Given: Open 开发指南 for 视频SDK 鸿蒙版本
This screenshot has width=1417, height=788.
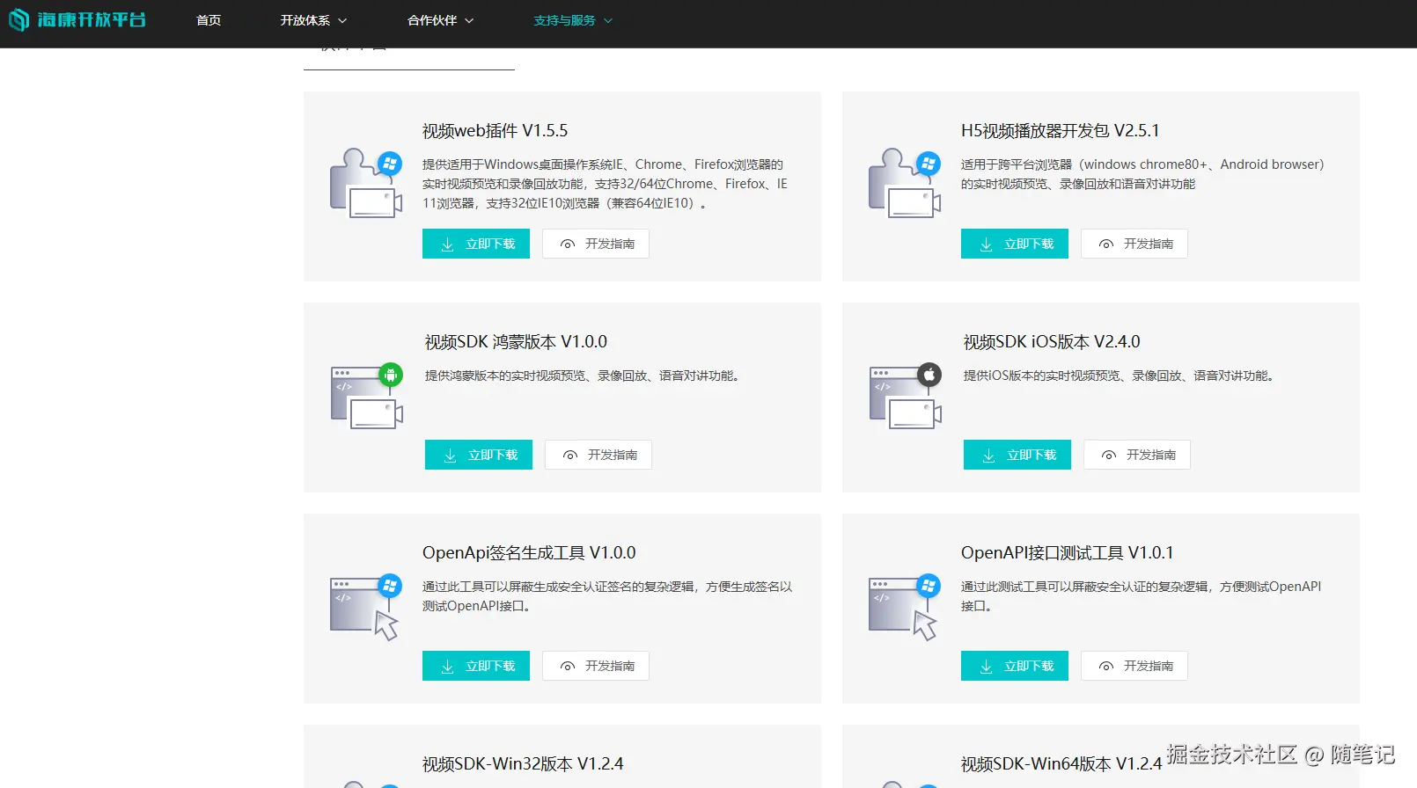Looking at the screenshot, I should tap(598, 455).
